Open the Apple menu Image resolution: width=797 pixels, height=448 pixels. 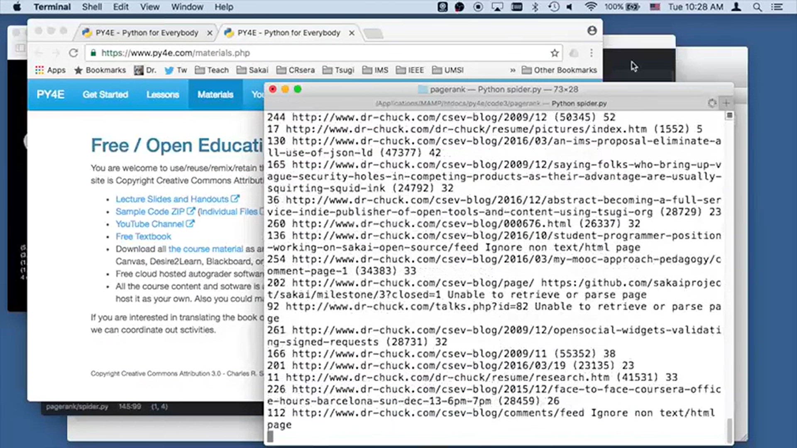(17, 7)
